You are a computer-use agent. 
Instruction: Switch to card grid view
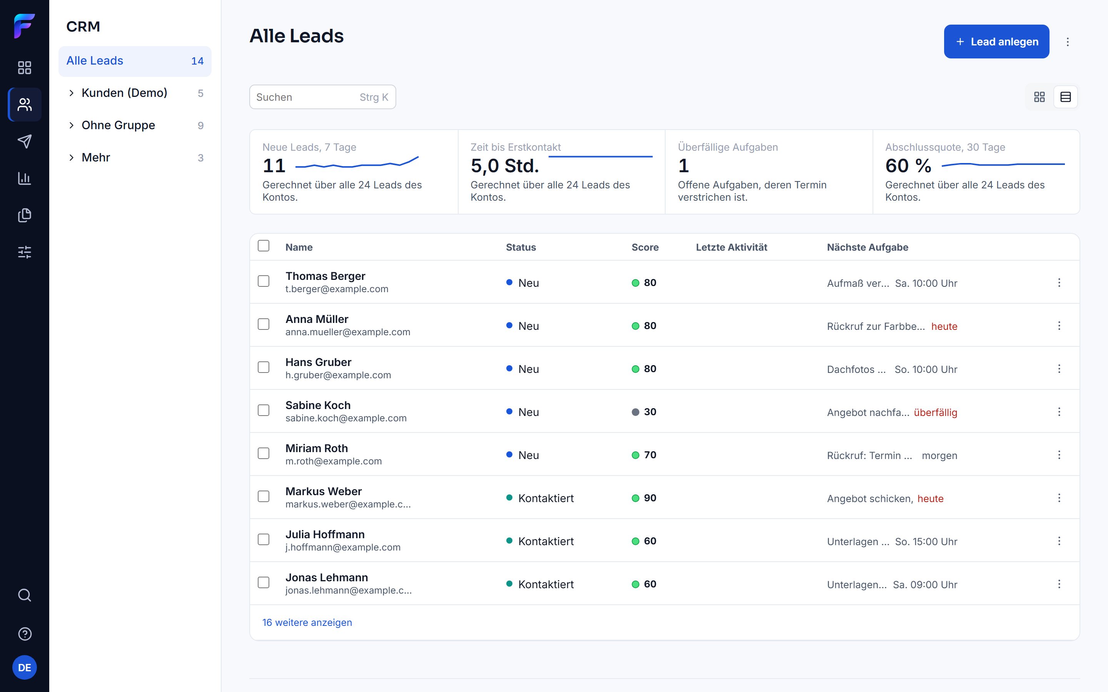(x=1039, y=97)
